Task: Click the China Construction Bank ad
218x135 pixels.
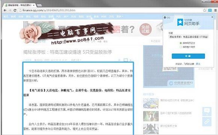Action: pos(168,67)
